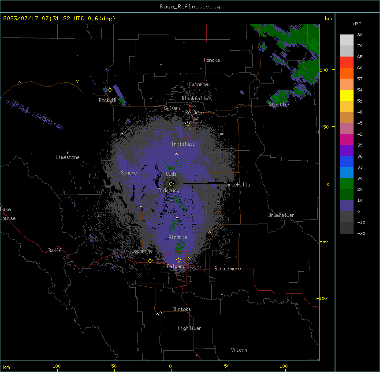Click the yellow diamond marker near RockyMH
Viewport: 380px width, 372px height.
[110, 90]
